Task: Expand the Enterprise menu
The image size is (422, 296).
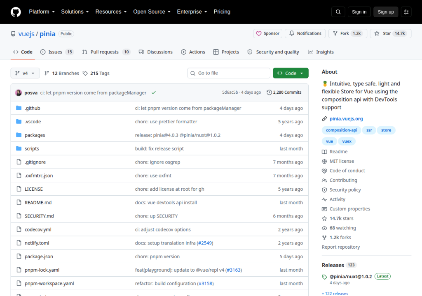Action: [192, 12]
